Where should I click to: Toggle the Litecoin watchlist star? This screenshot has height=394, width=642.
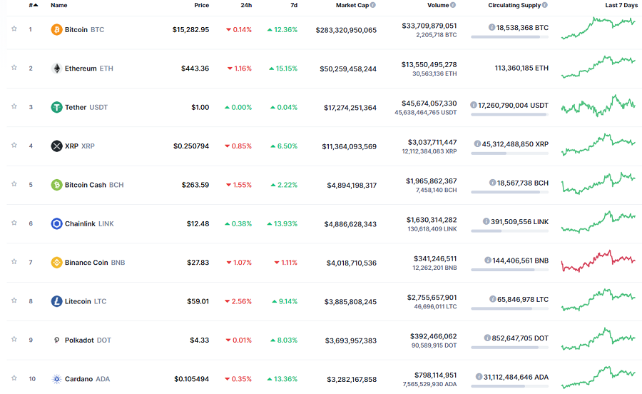point(14,300)
